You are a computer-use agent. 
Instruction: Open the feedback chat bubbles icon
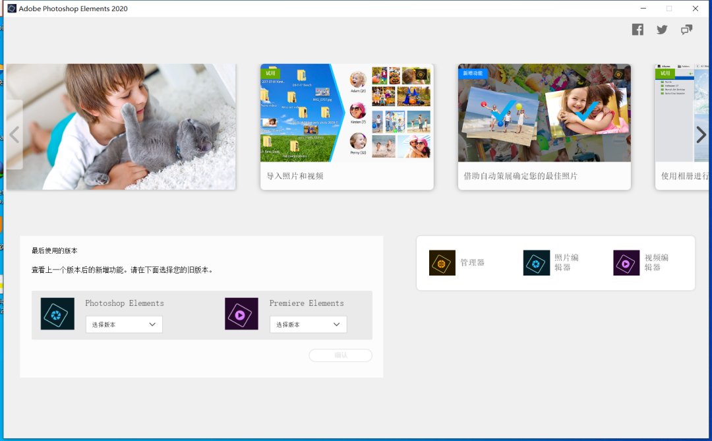point(686,30)
